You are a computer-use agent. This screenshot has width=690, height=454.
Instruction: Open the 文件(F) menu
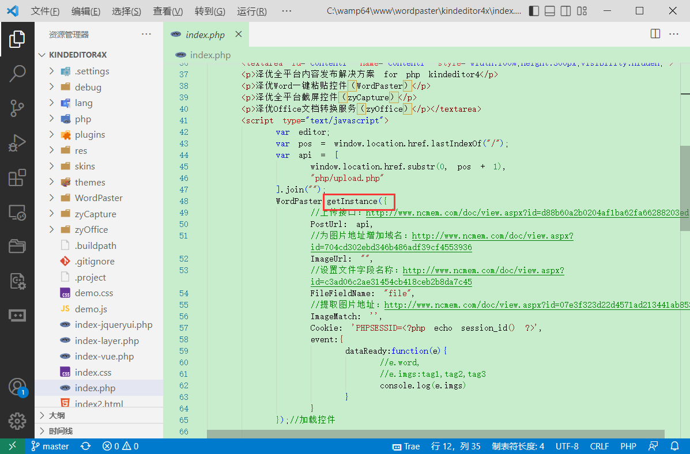point(45,12)
